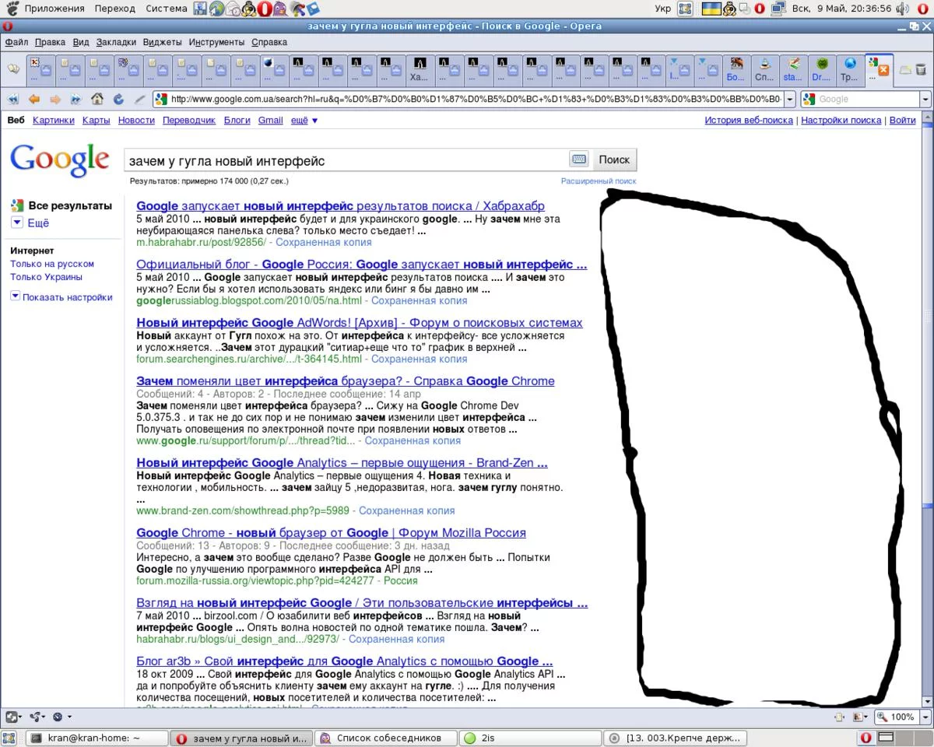Open the on-screen keyboard icon in search box
934x747 pixels.
pos(578,160)
